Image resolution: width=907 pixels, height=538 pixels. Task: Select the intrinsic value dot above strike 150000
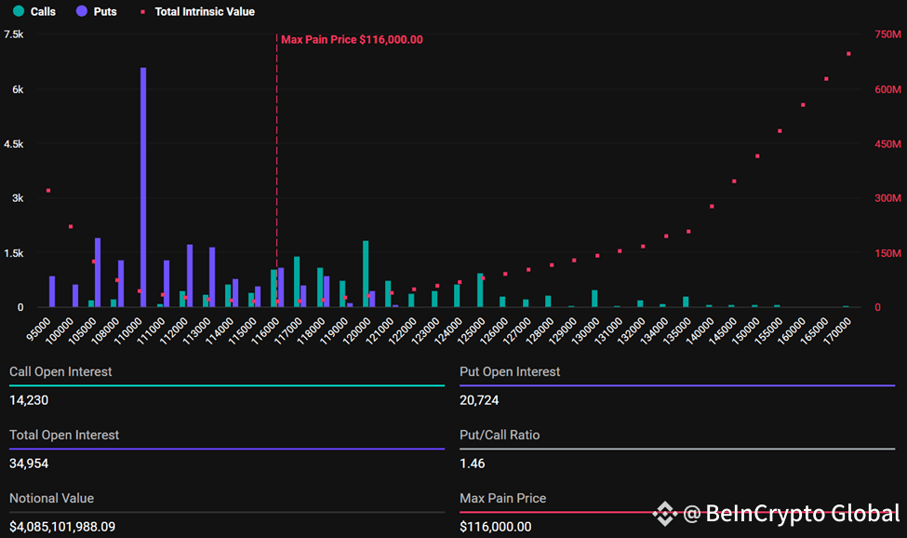coord(757,156)
